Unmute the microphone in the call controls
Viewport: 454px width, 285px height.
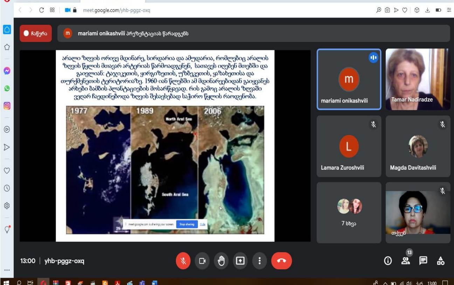coord(183,261)
